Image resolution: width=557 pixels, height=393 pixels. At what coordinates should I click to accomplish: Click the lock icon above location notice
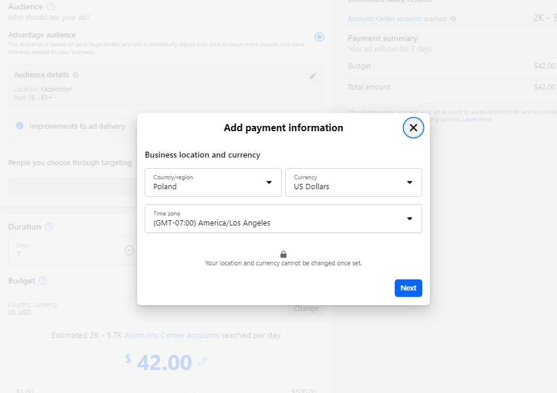pyautogui.click(x=283, y=254)
